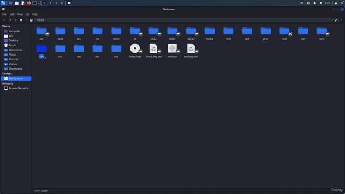Go forward with the toolbar arrow
Screen dimensions: 345x194
[10, 20]
